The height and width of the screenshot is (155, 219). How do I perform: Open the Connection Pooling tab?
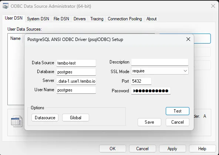tap(125, 19)
